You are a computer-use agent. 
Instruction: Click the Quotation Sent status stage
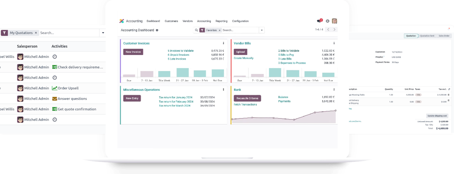427,36
